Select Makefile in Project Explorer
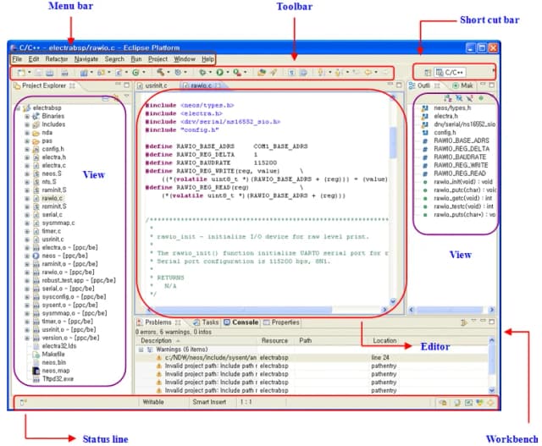This screenshot has width=542, height=446. (x=53, y=355)
